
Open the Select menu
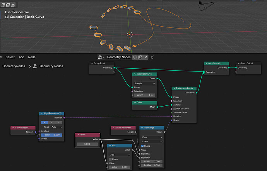(10, 57)
